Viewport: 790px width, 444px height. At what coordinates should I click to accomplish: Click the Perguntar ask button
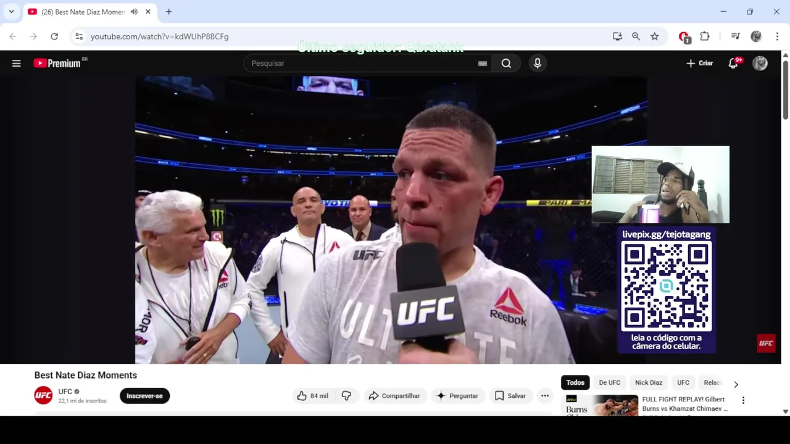[x=457, y=396]
